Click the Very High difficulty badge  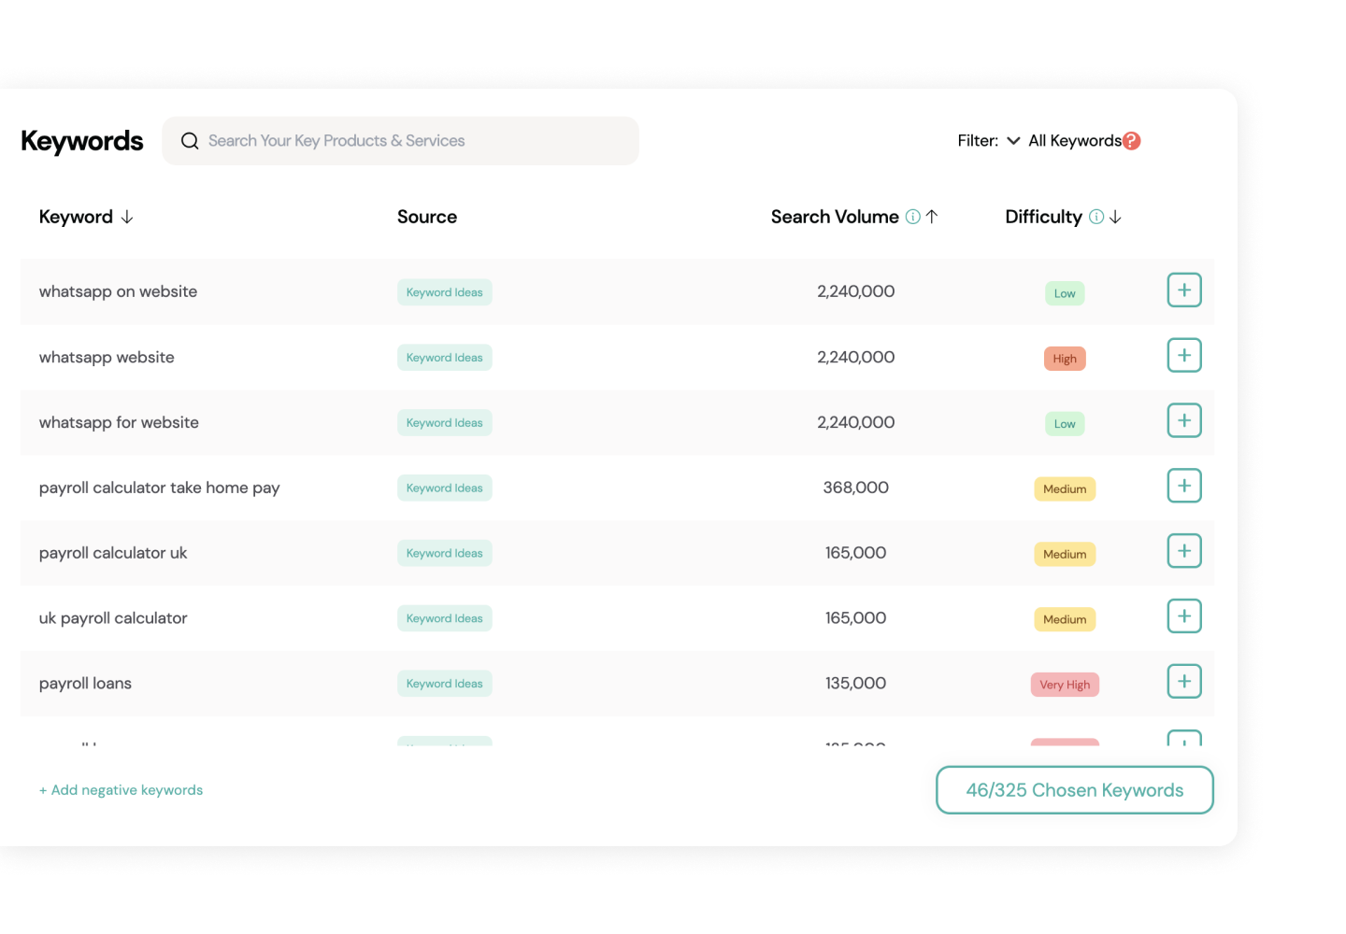tap(1065, 684)
